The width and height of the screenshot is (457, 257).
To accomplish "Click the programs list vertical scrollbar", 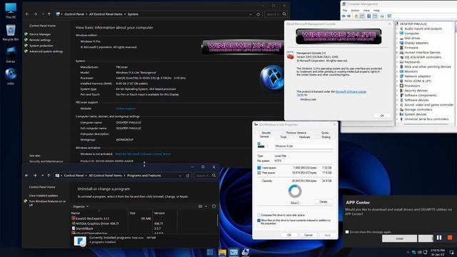I will click(217, 221).
